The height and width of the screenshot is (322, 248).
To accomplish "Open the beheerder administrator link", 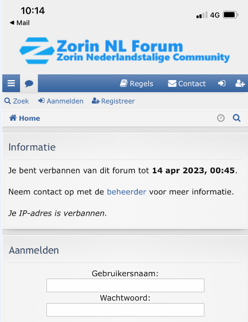I will pyautogui.click(x=127, y=192).
